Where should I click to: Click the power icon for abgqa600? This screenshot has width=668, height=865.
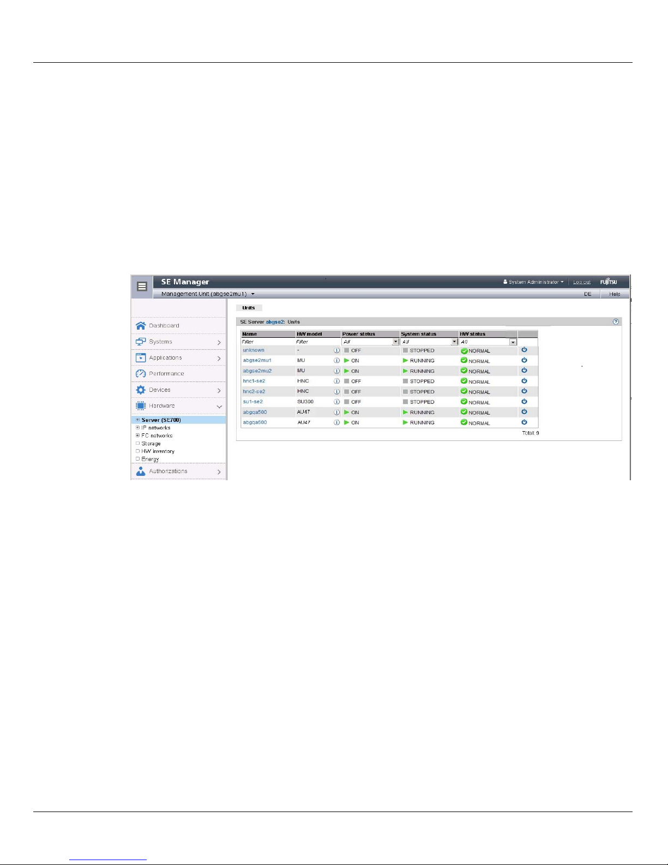(x=524, y=422)
